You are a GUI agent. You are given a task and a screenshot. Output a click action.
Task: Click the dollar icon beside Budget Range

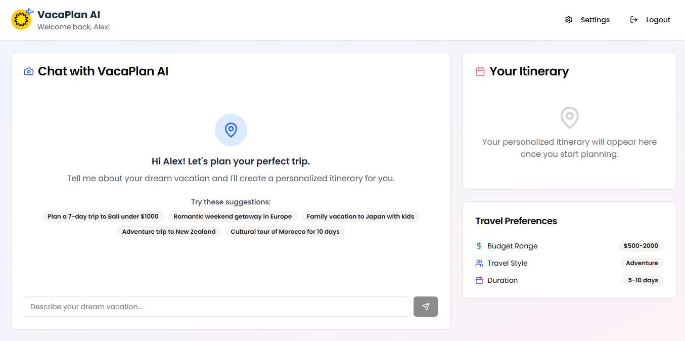pyautogui.click(x=478, y=246)
